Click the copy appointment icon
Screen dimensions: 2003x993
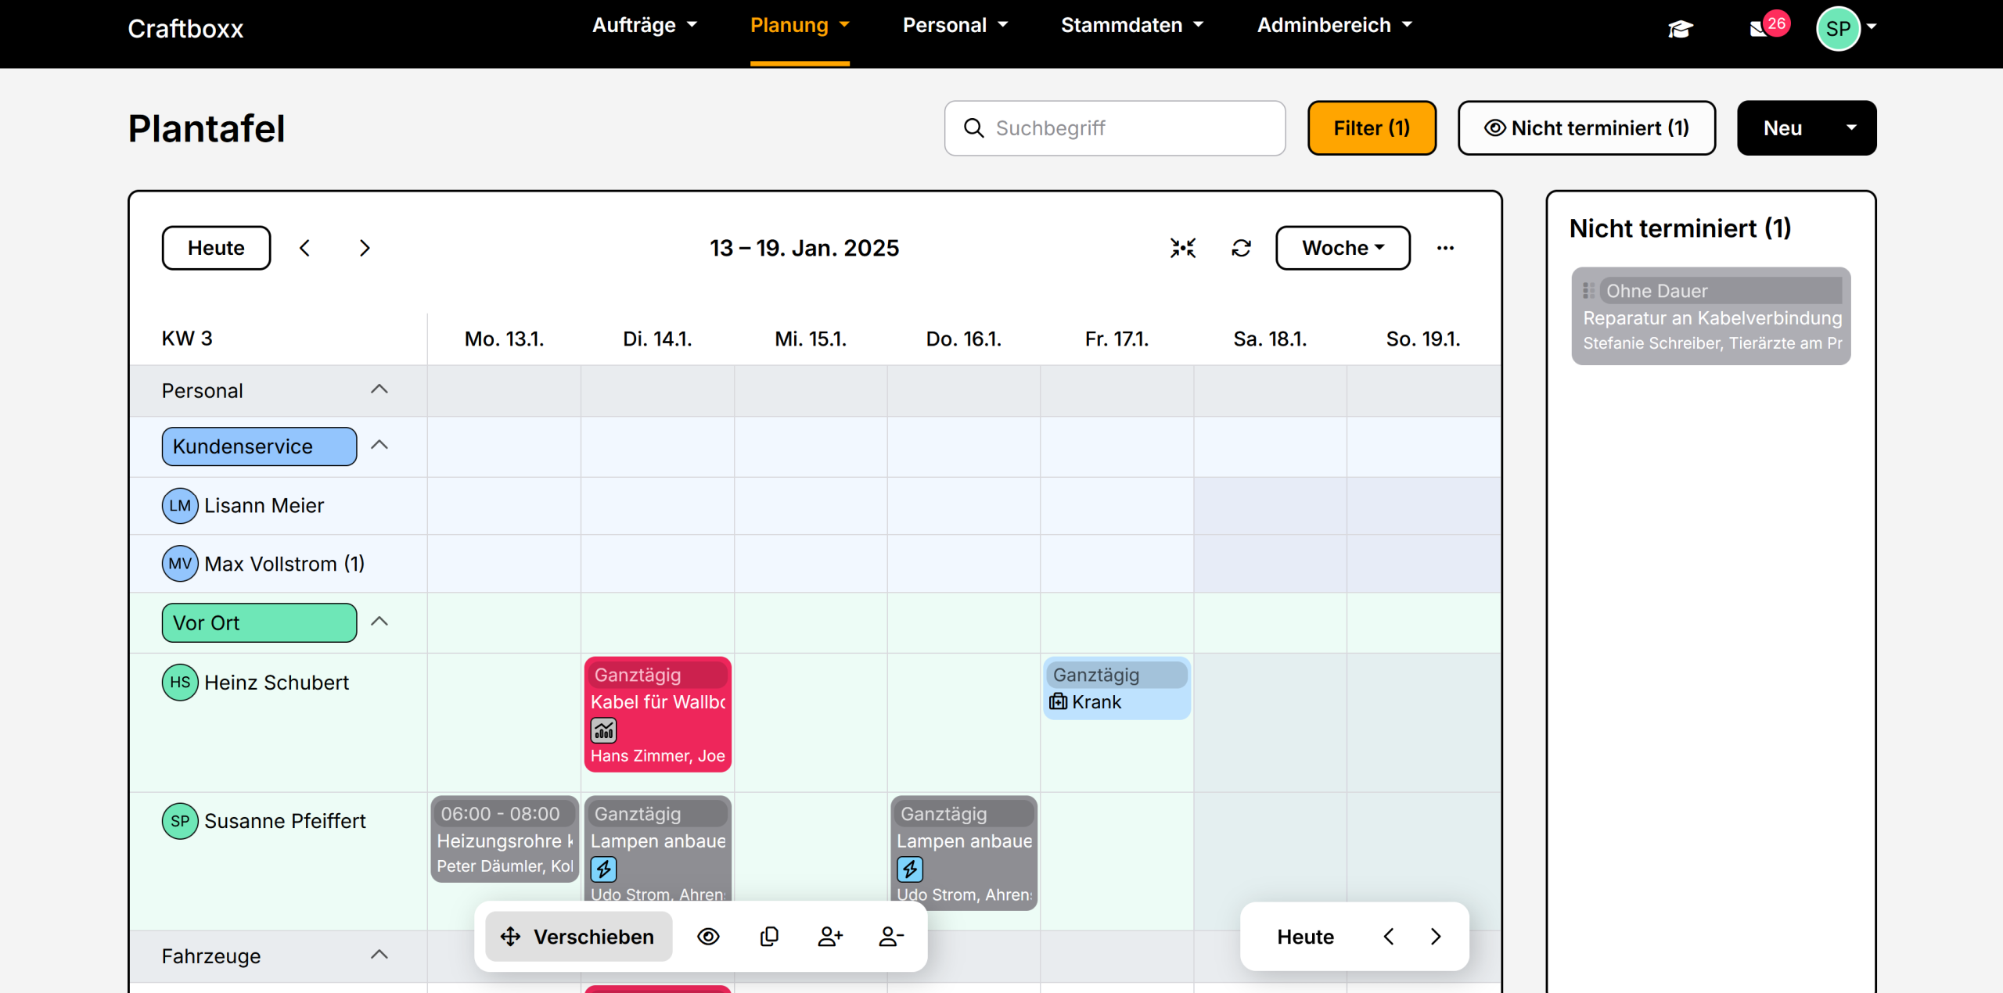click(x=769, y=936)
